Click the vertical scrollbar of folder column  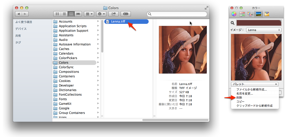coord(102,36)
